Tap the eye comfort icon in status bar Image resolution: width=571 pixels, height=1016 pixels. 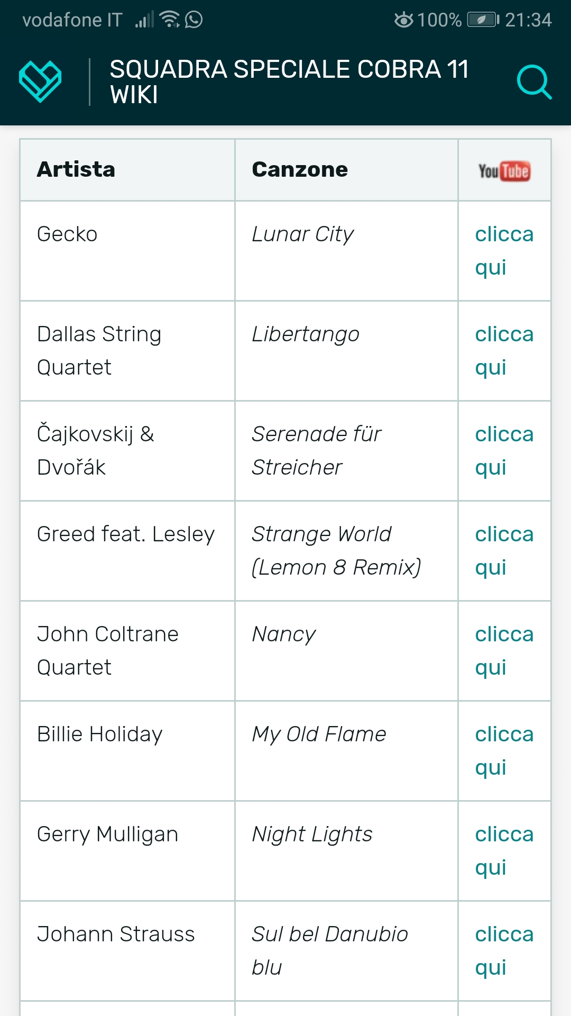pos(404,20)
